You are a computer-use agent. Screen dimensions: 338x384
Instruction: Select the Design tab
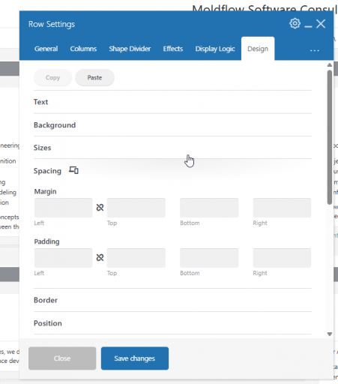coord(258,49)
